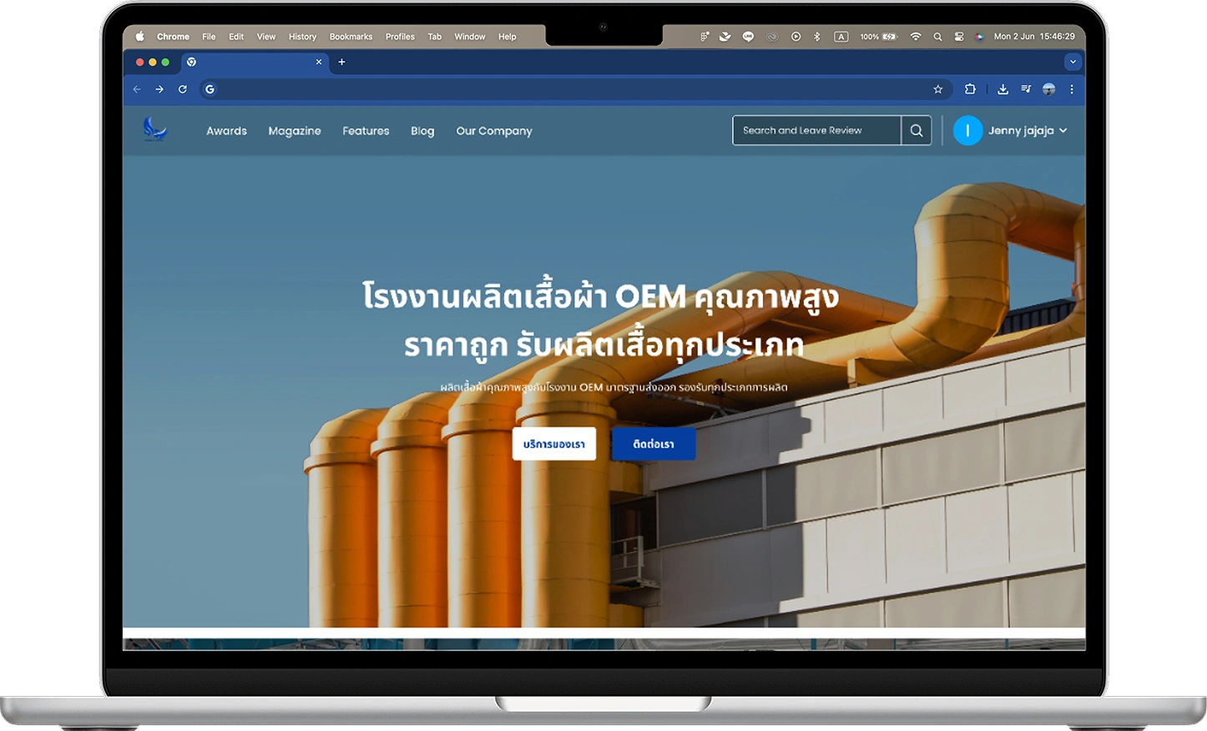The image size is (1207, 731).
Task: Open the Magazine nav link
Action: click(x=295, y=131)
